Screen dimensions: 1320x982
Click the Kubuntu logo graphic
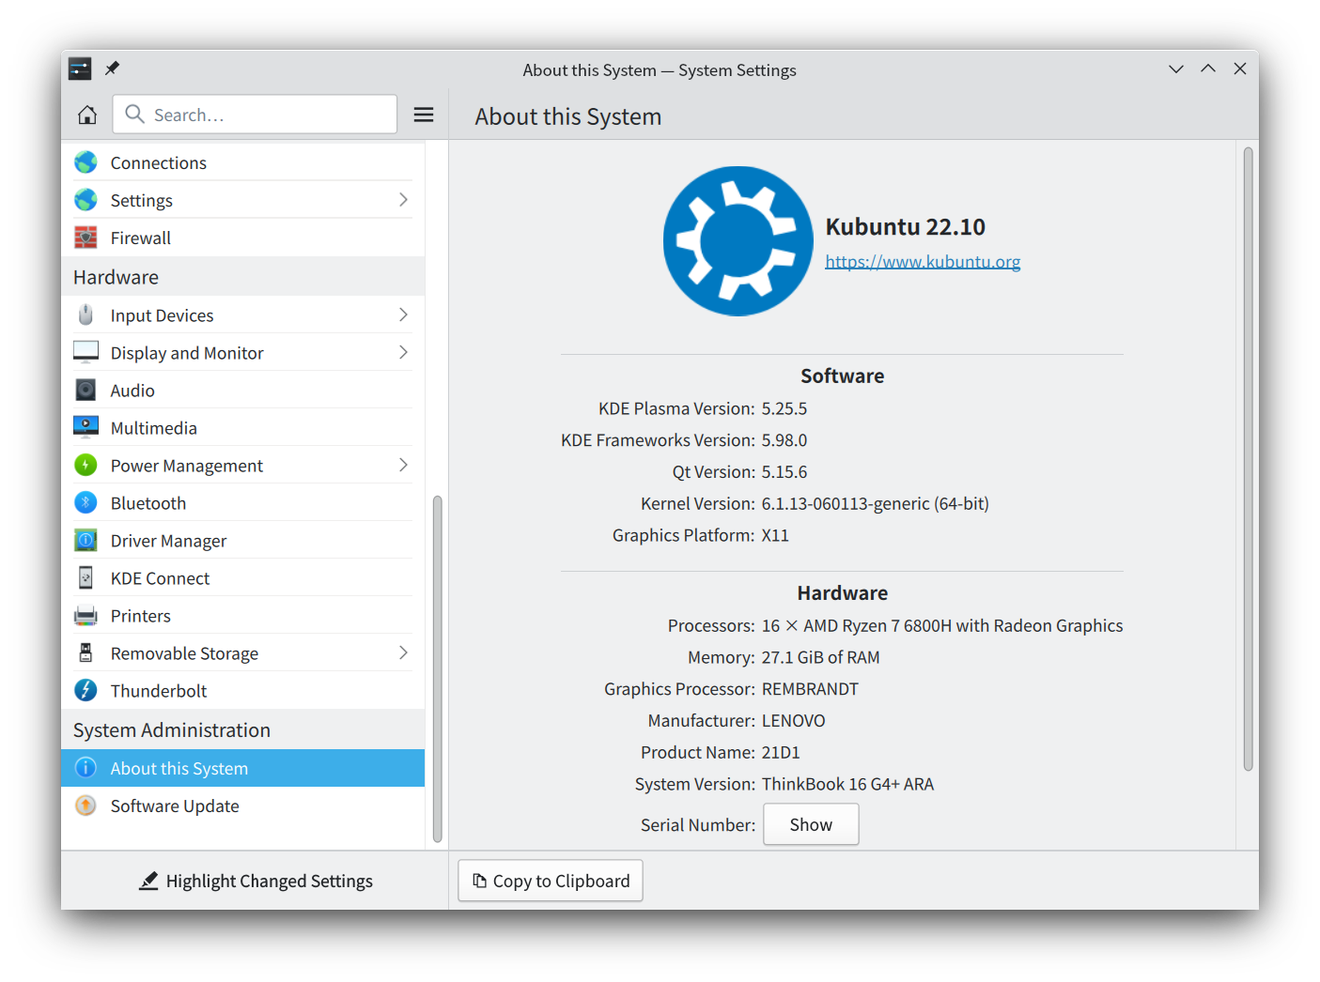738,241
